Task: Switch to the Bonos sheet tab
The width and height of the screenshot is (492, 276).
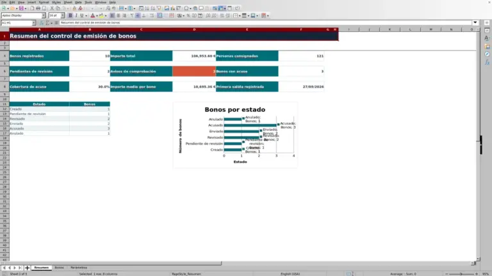Action: pyautogui.click(x=59, y=268)
